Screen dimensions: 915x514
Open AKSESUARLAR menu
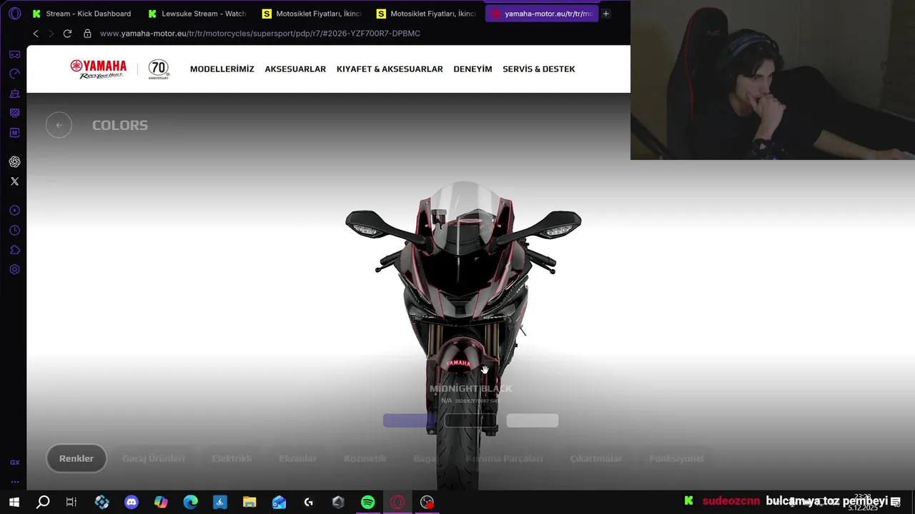[x=295, y=69]
